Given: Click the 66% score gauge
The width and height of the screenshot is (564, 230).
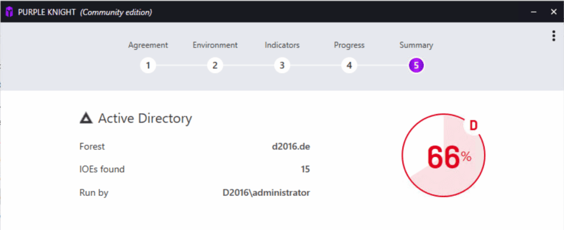Looking at the screenshot, I should point(444,157).
